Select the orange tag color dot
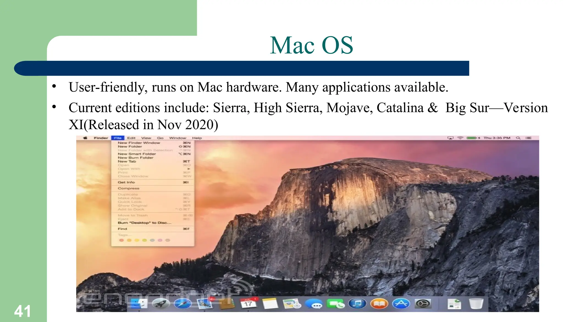The width and height of the screenshot is (563, 322). pos(129,240)
